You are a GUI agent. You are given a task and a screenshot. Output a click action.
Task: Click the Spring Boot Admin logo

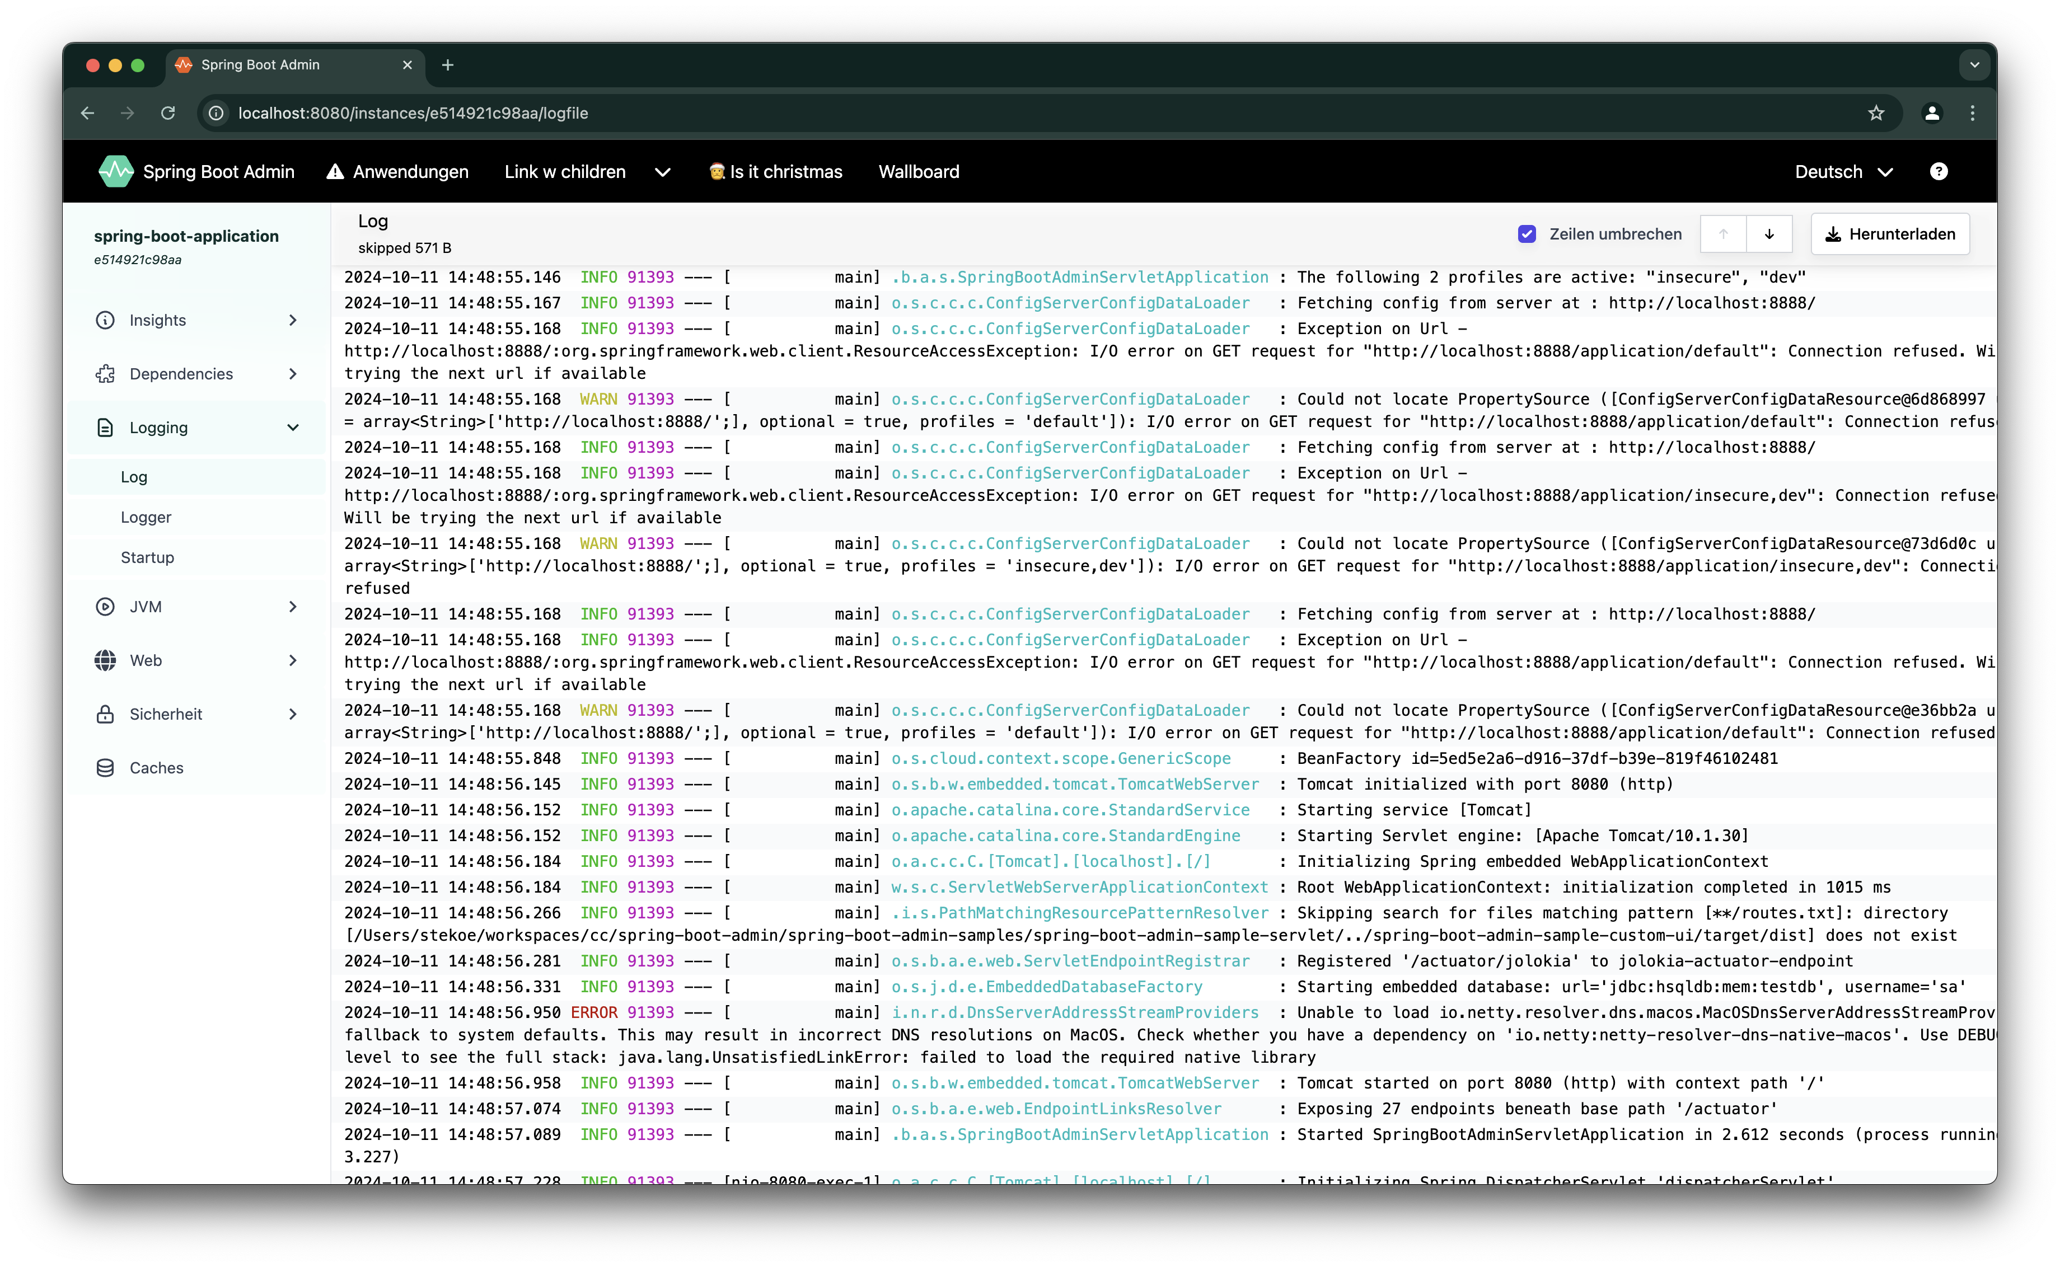point(116,171)
